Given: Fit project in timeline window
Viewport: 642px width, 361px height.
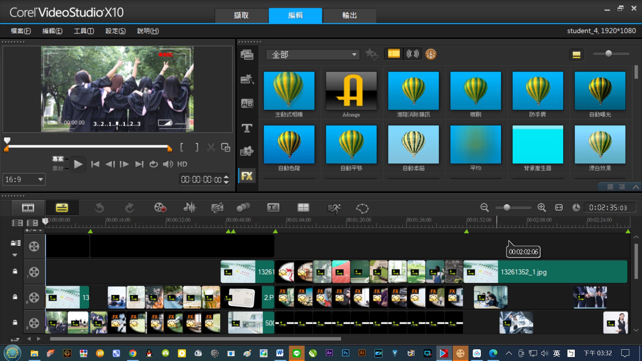Looking at the screenshot, I should click(x=559, y=208).
